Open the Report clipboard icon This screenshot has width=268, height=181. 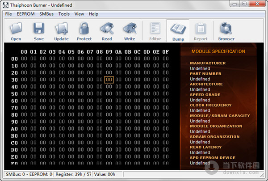(x=201, y=29)
